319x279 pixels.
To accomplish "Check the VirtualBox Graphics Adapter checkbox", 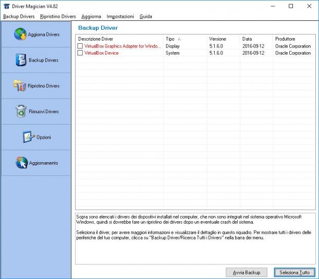I will pos(80,46).
